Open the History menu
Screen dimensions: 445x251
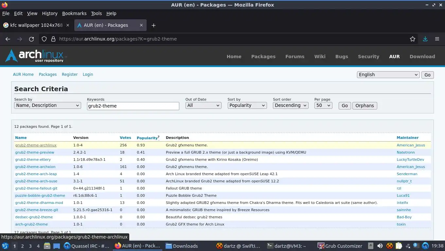click(x=50, y=13)
